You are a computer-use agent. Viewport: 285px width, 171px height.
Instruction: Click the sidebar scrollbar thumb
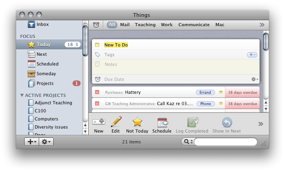[x=85, y=41]
